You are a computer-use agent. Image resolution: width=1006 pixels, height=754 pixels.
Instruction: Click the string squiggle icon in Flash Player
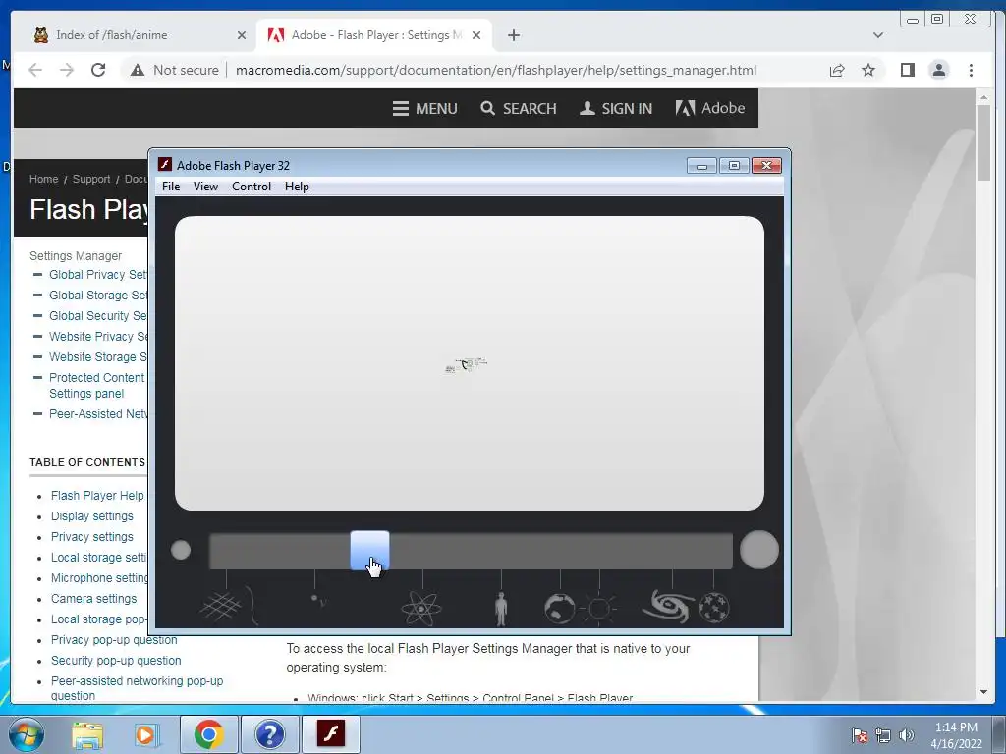point(253,605)
